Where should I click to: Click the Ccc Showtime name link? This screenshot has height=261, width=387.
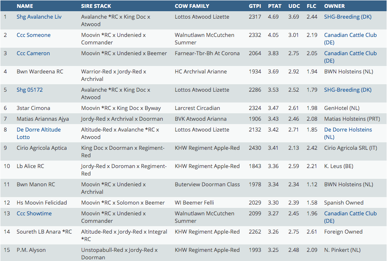(x=34, y=214)
